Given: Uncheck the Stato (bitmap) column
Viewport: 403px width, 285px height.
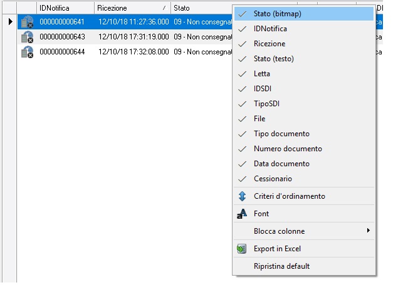Looking at the screenshot, I should pos(280,14).
